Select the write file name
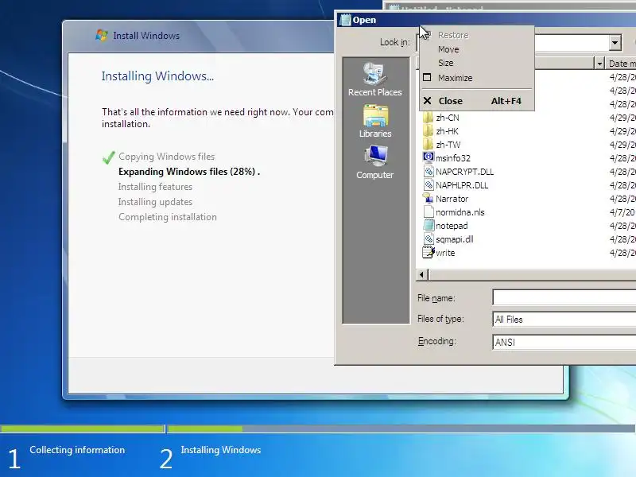The height and width of the screenshot is (477, 636). [x=445, y=253]
